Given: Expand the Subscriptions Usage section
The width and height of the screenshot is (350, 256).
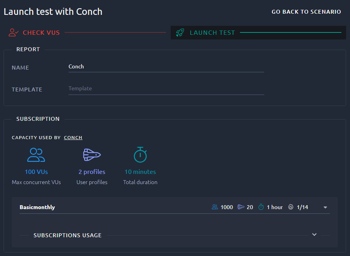Looking at the screenshot, I should [x=314, y=235].
